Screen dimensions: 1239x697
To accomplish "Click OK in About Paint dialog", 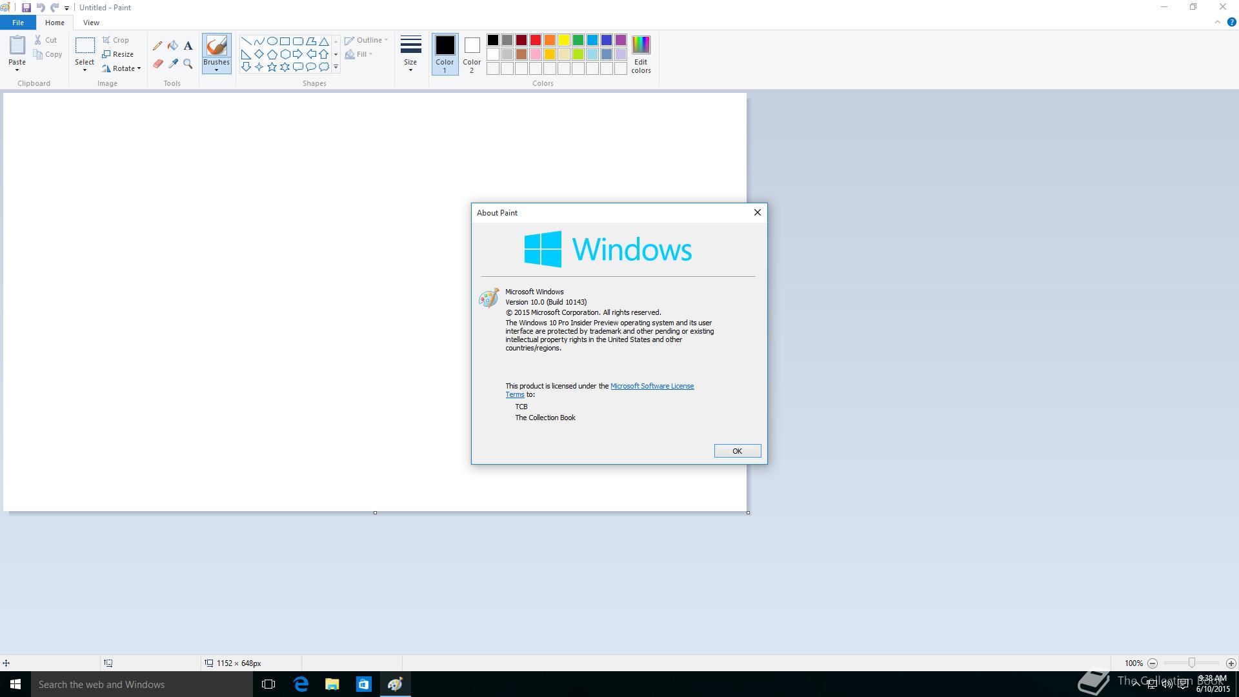I will (x=737, y=451).
